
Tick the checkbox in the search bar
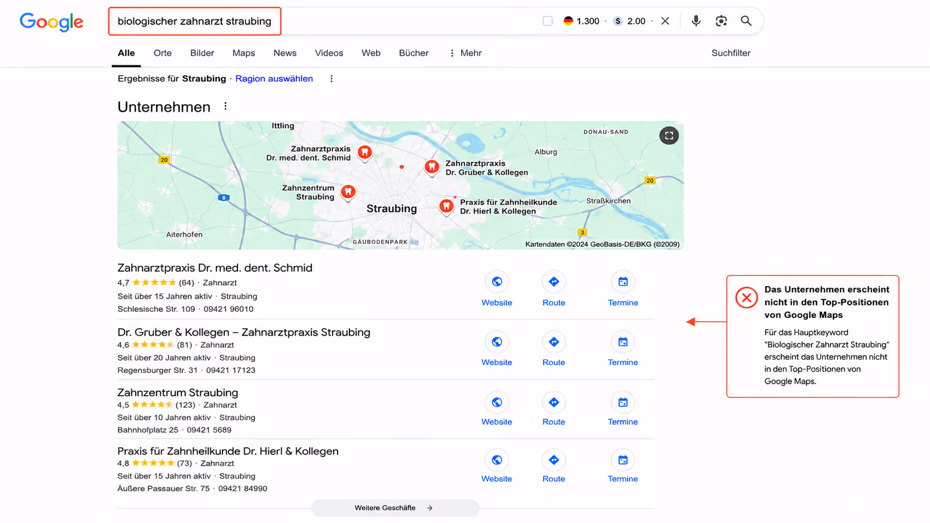click(x=547, y=21)
